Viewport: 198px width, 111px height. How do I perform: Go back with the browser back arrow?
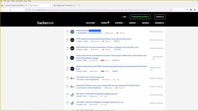click(x=2, y=10)
